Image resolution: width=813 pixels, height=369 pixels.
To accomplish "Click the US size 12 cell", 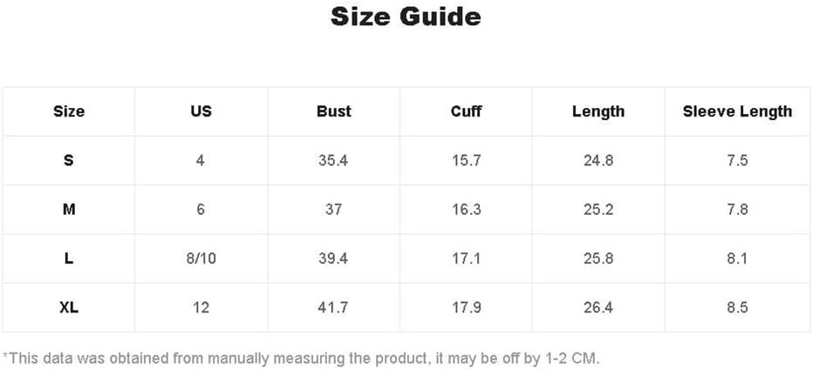I will click(201, 307).
